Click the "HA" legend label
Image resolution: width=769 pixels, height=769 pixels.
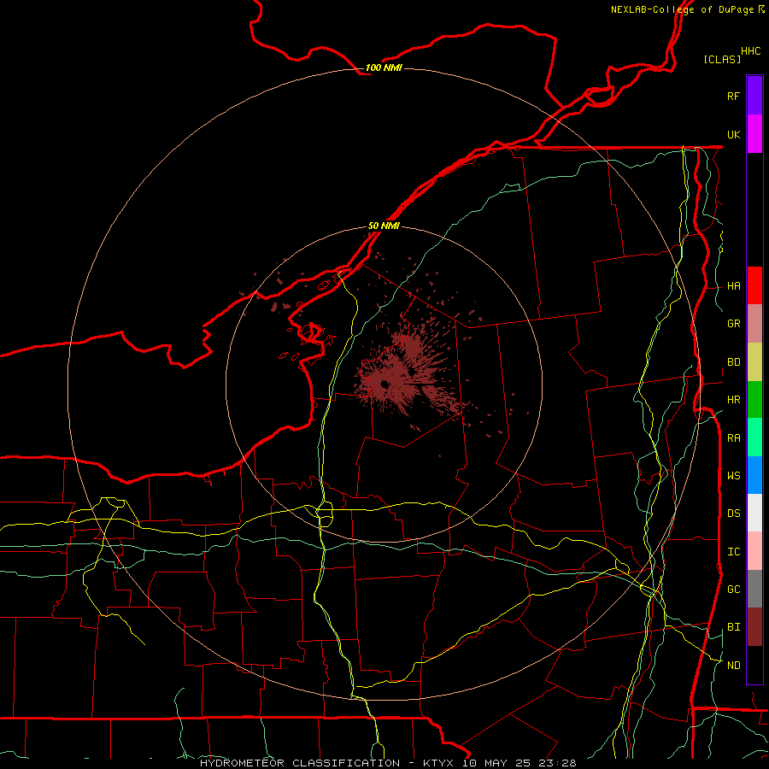(734, 286)
